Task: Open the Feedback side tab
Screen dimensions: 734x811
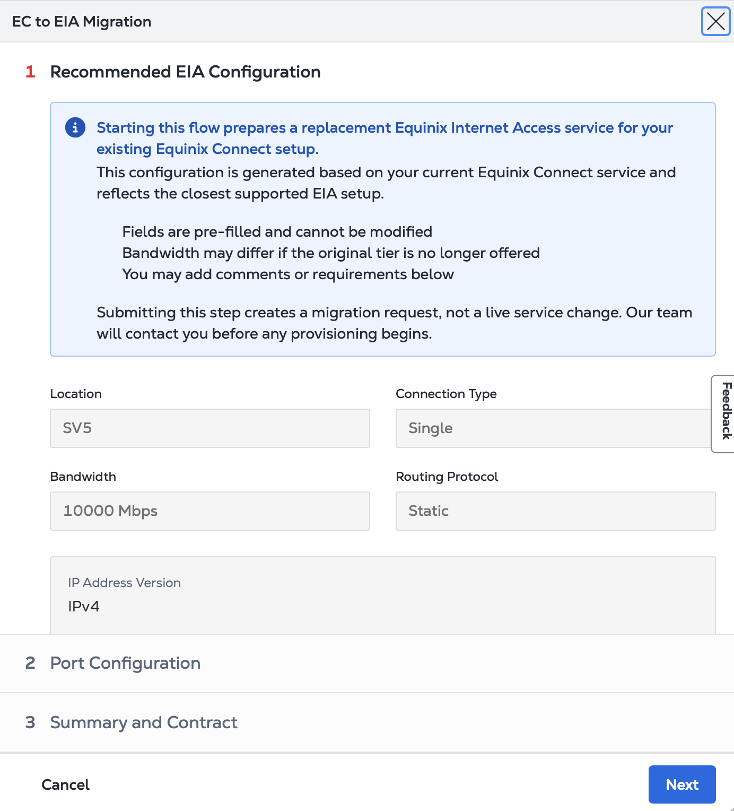Action: [723, 413]
